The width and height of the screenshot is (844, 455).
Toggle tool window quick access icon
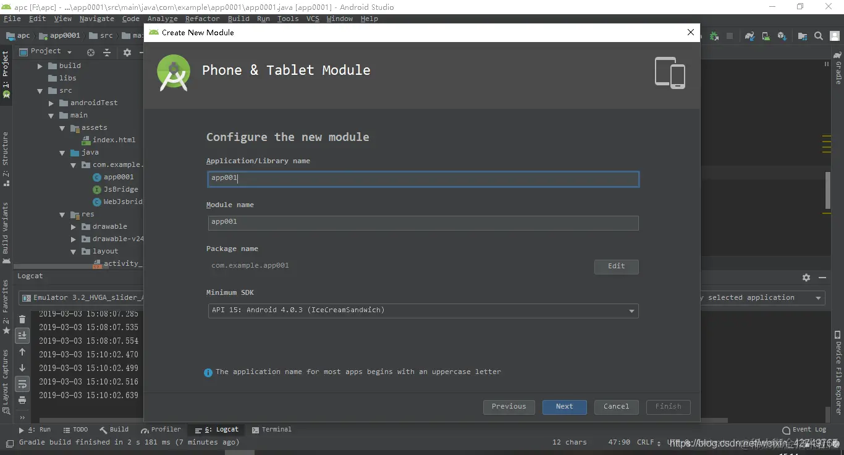click(9, 443)
